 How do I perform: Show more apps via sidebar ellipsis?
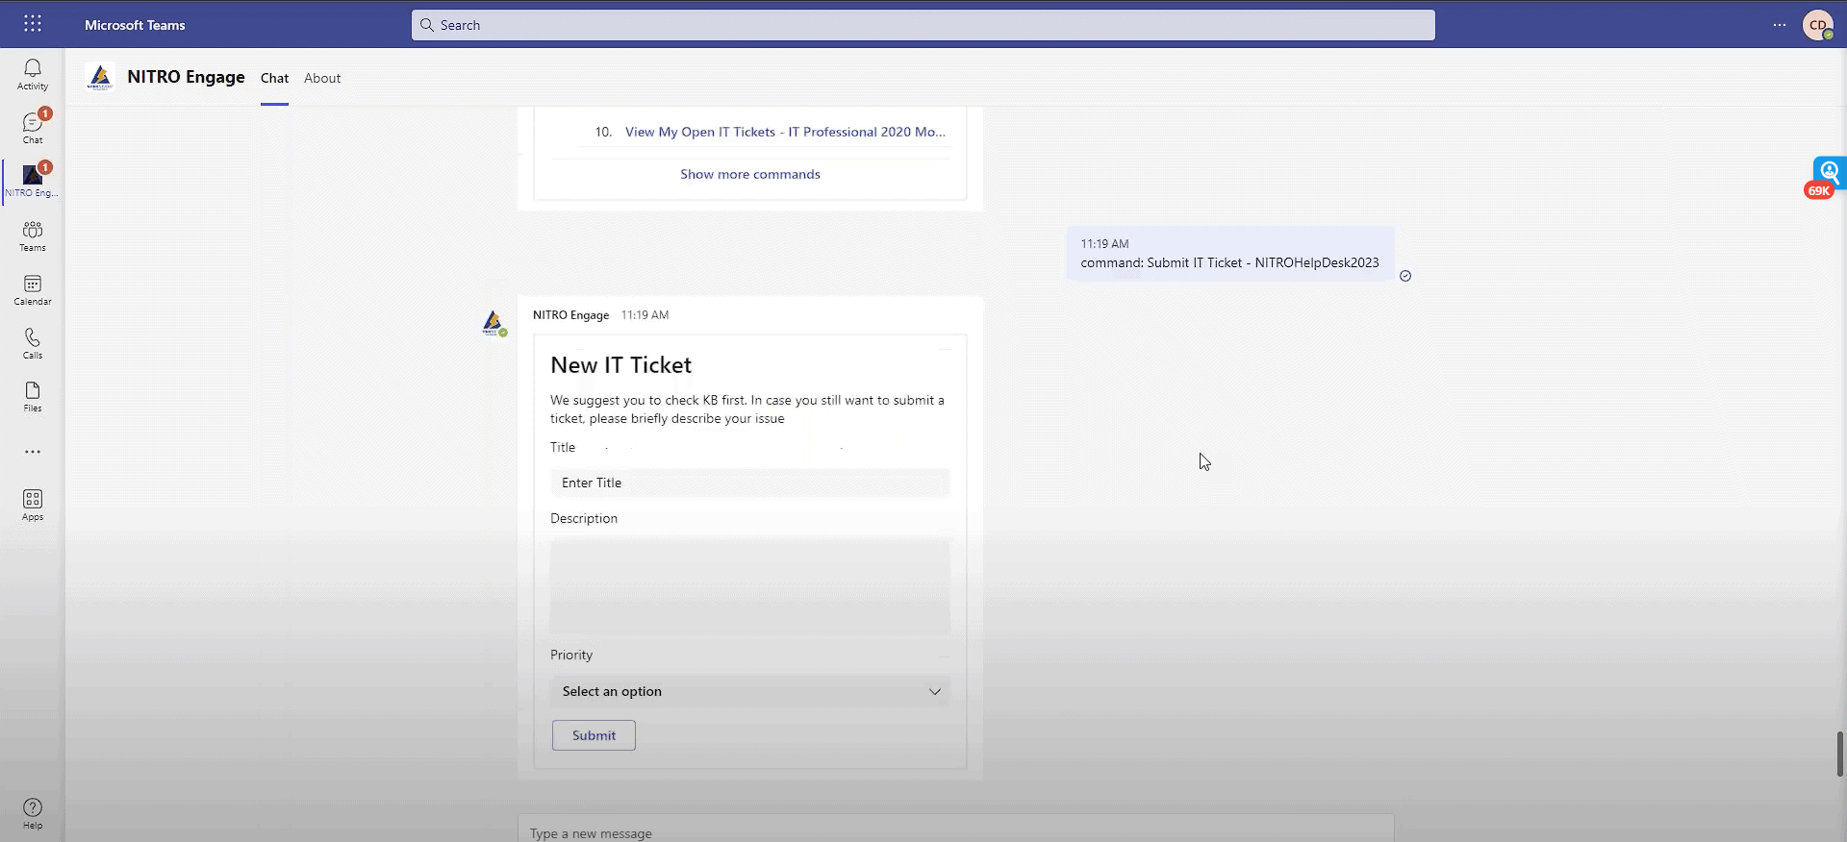point(33,452)
